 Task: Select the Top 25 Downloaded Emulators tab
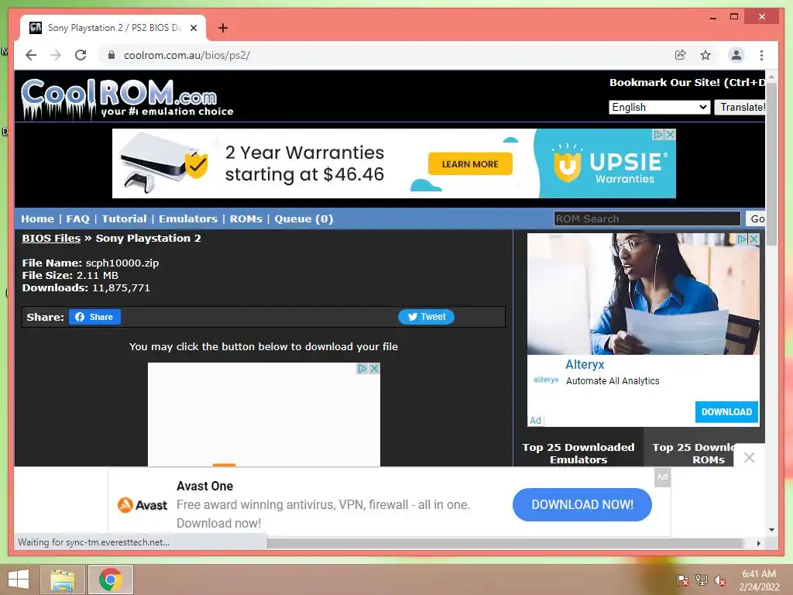(578, 453)
